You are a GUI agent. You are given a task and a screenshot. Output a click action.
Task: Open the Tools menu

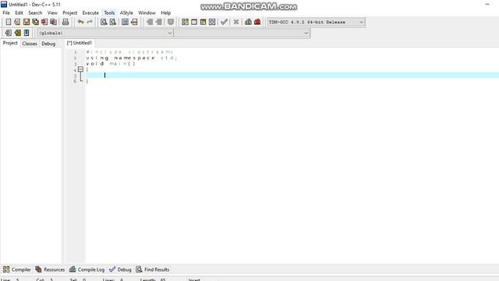pos(109,12)
